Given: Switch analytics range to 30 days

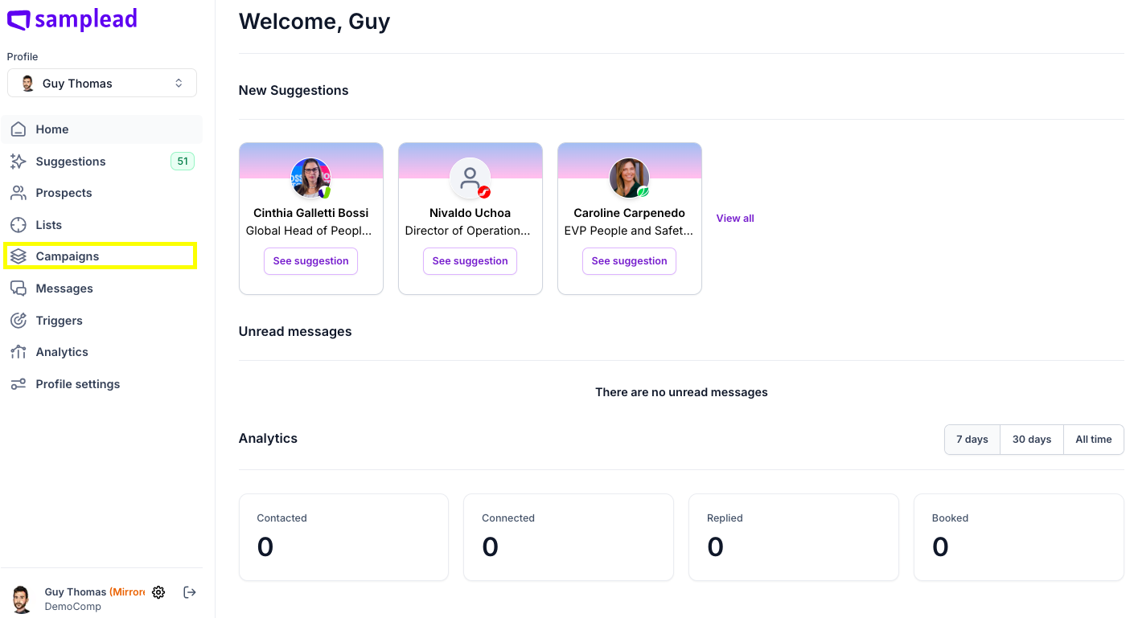Looking at the screenshot, I should click(1032, 440).
